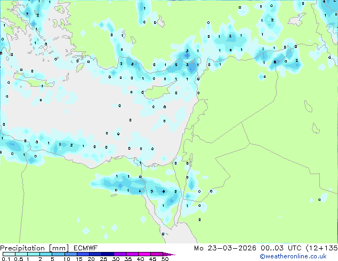Screen dimensions: 338x261
Task: Click the date 'Mo 23-03-2026'
Action: click(225, 248)
